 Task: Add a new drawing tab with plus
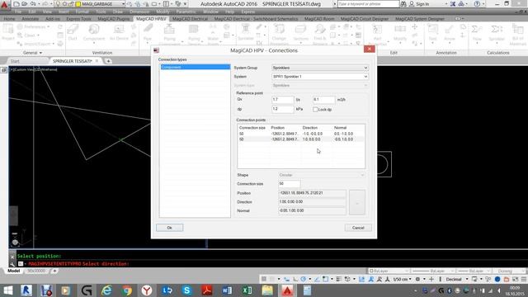[108, 61]
